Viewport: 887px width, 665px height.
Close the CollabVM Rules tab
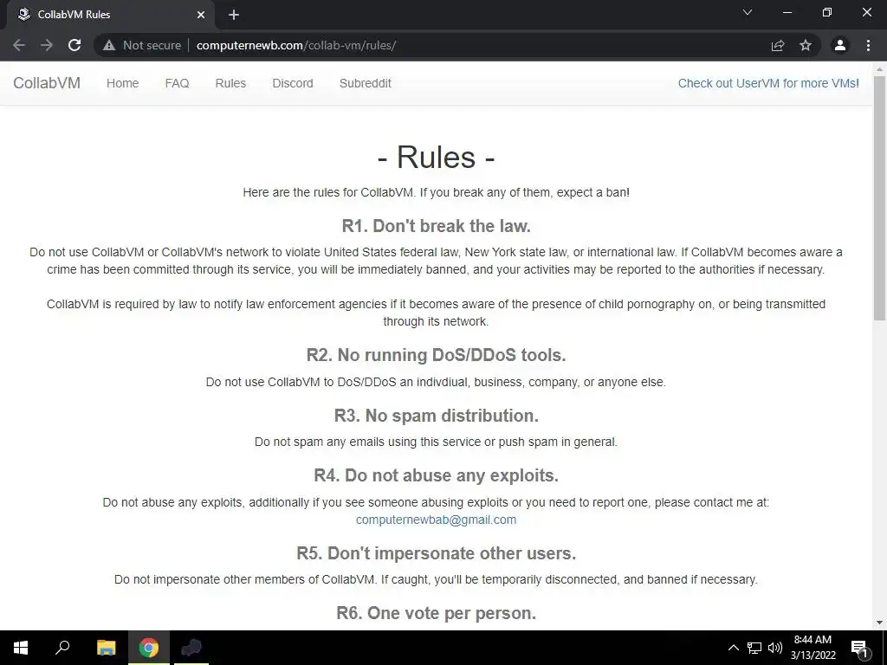[201, 15]
